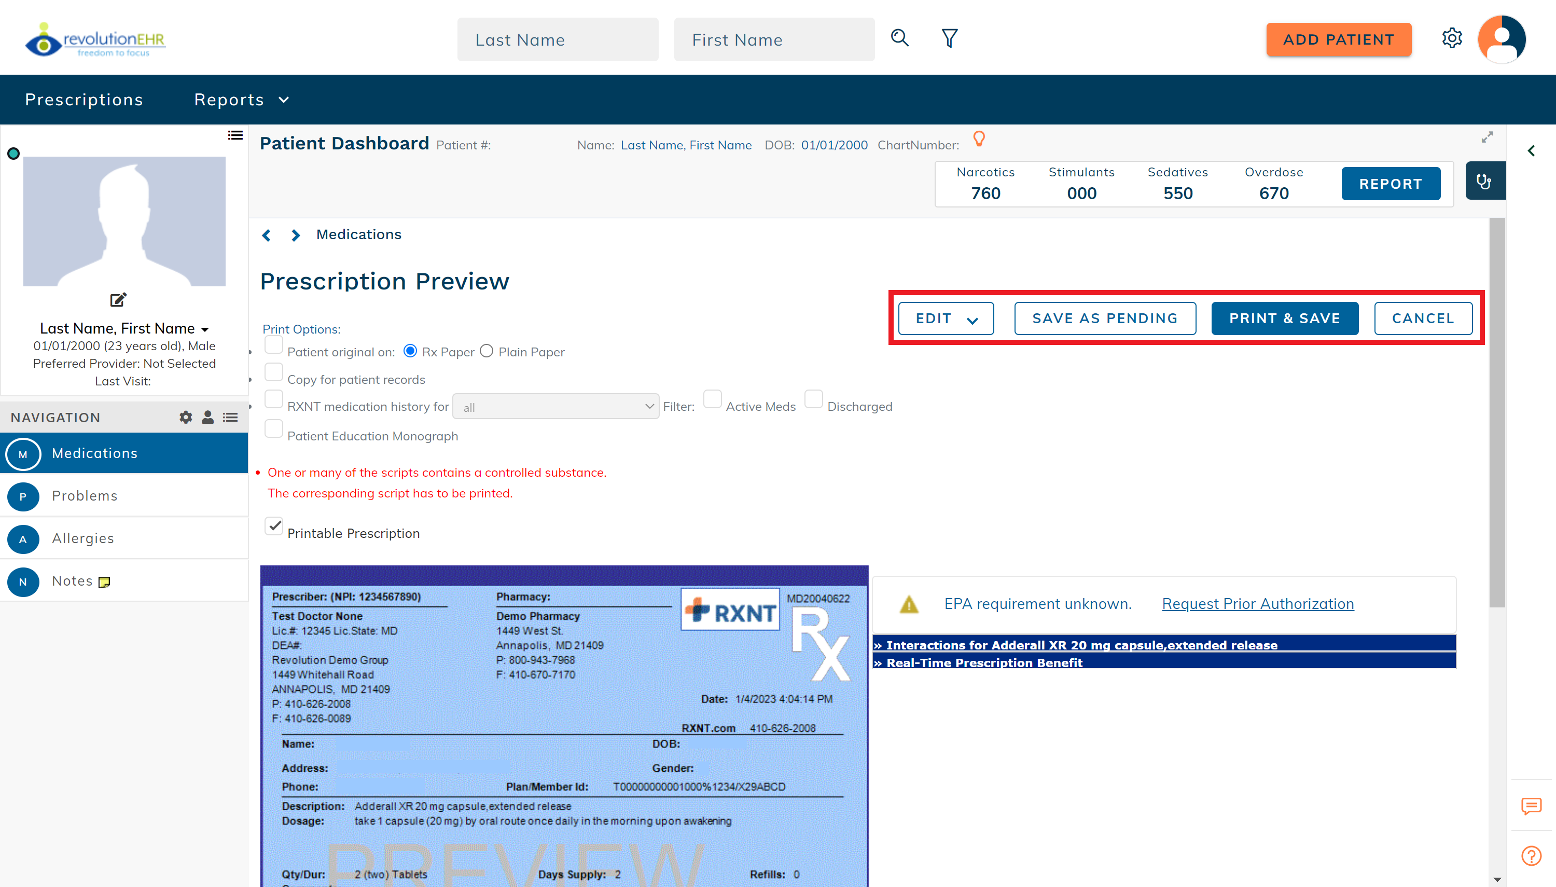The width and height of the screenshot is (1556, 887).
Task: Open application settings gear icon
Action: pyautogui.click(x=1452, y=38)
